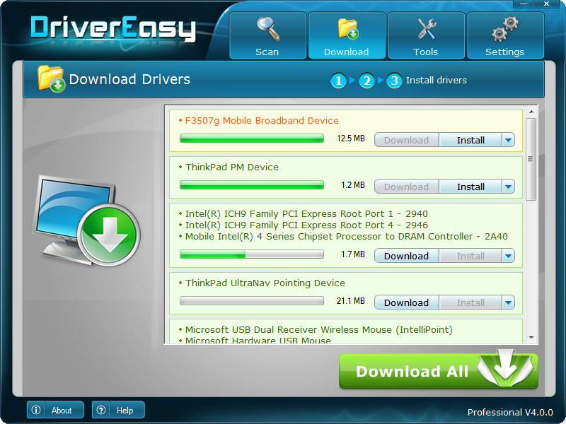Click the info icon beside About
This screenshot has width=566, height=424.
[36, 410]
